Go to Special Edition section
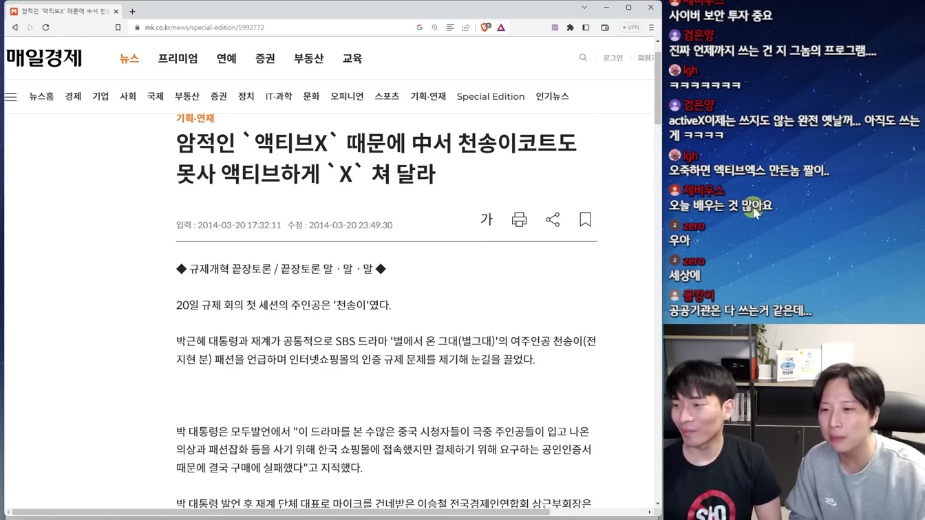 [491, 96]
